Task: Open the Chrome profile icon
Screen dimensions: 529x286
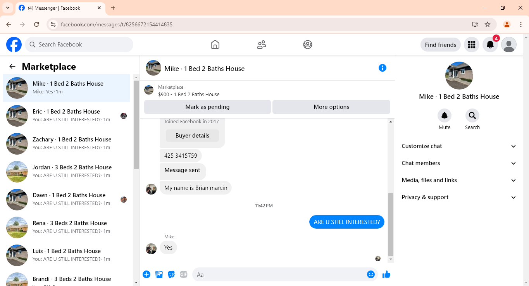Action: click(507, 24)
